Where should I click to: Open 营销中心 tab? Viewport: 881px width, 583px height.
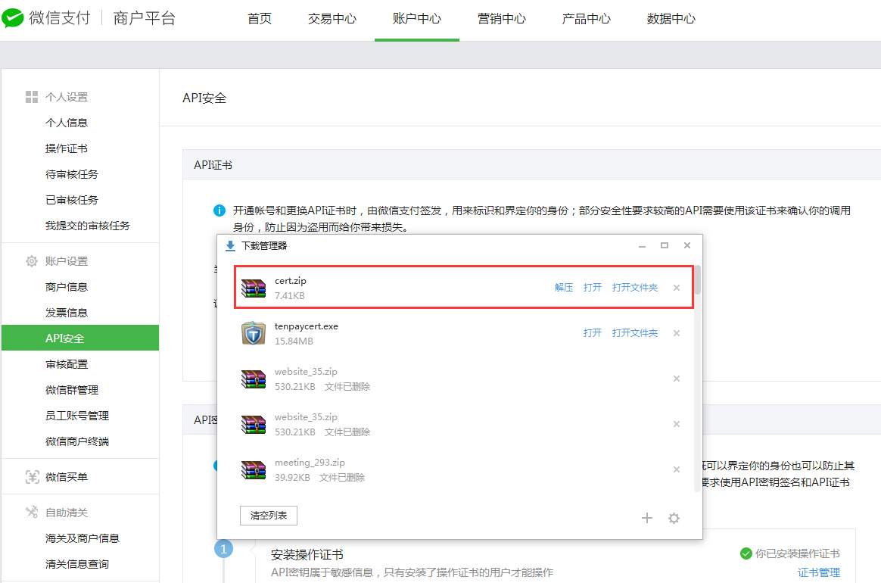(502, 19)
